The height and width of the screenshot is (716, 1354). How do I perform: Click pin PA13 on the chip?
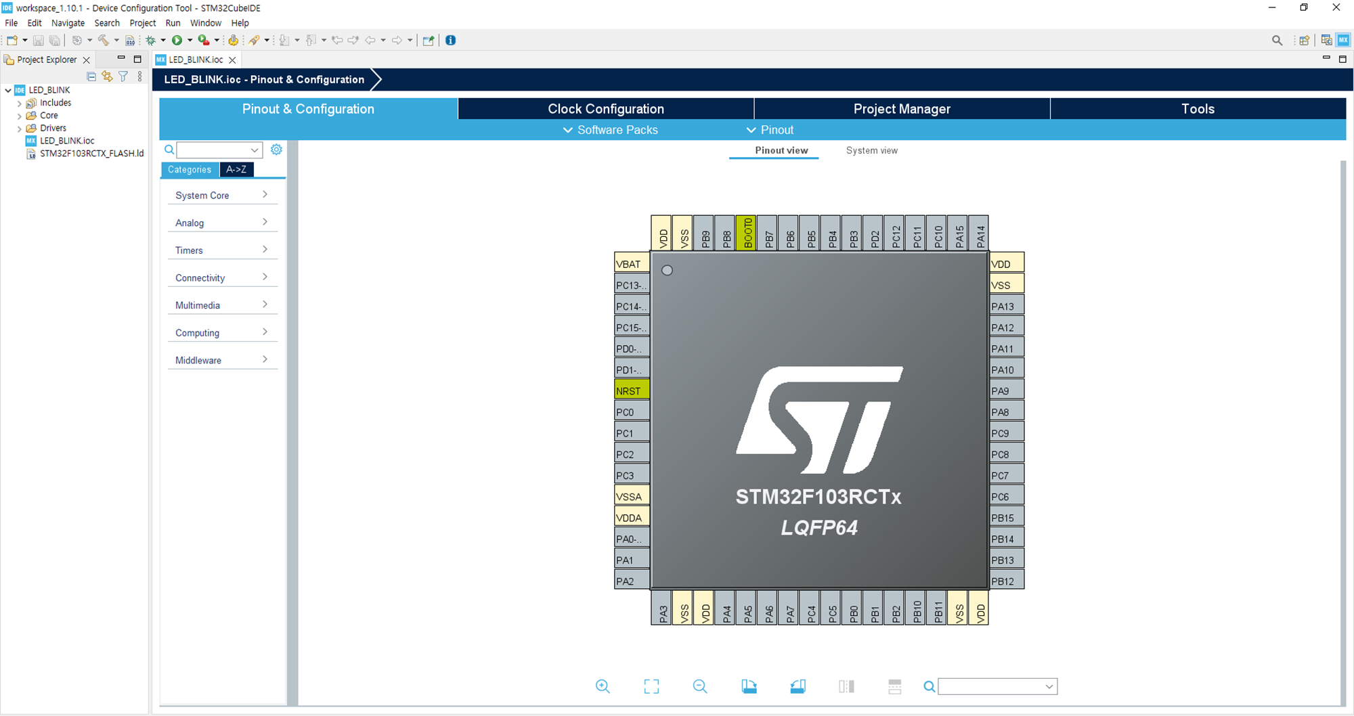point(1007,306)
